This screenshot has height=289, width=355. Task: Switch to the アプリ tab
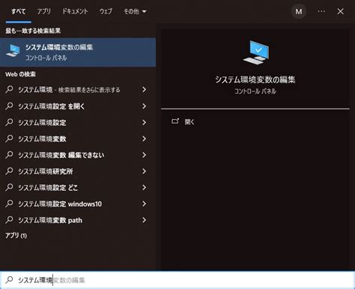(44, 11)
